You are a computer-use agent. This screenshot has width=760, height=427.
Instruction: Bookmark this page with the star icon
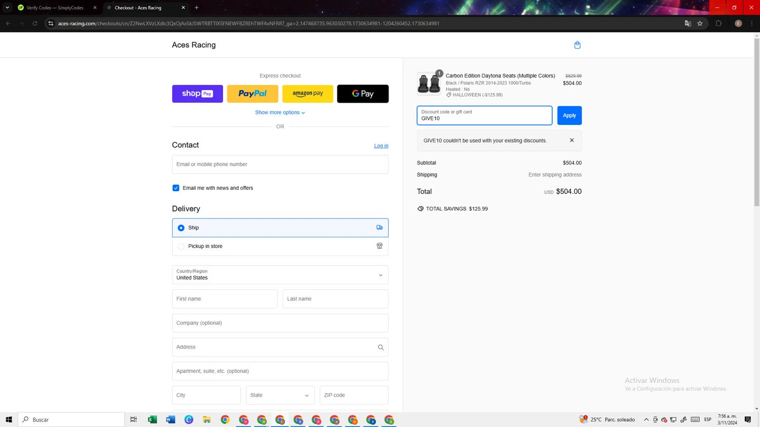700,23
